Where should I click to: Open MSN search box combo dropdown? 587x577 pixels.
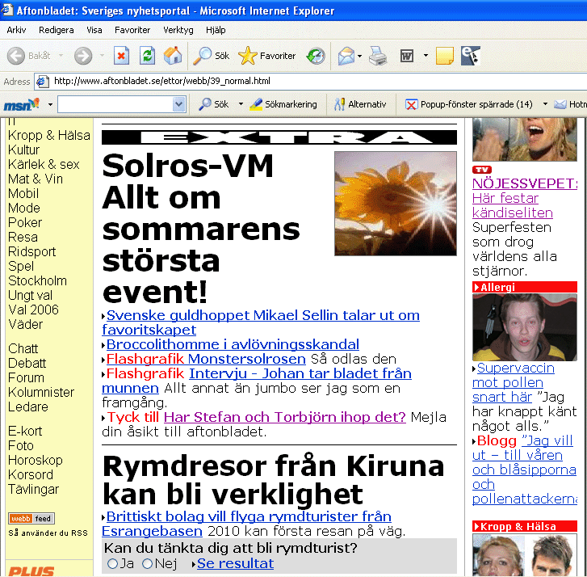[x=179, y=104]
